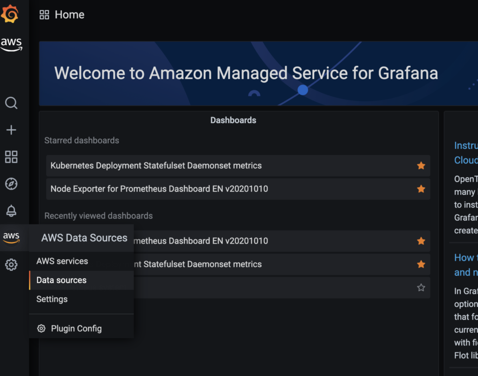Unstar Kubernetes Deployment dashboard under Starred dashboards

point(421,166)
